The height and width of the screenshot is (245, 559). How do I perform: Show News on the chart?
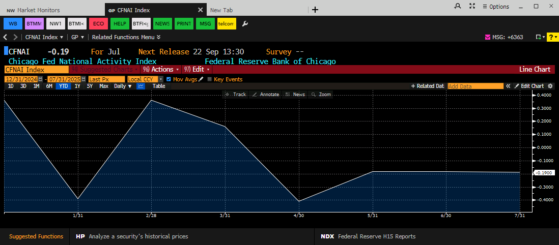click(295, 95)
